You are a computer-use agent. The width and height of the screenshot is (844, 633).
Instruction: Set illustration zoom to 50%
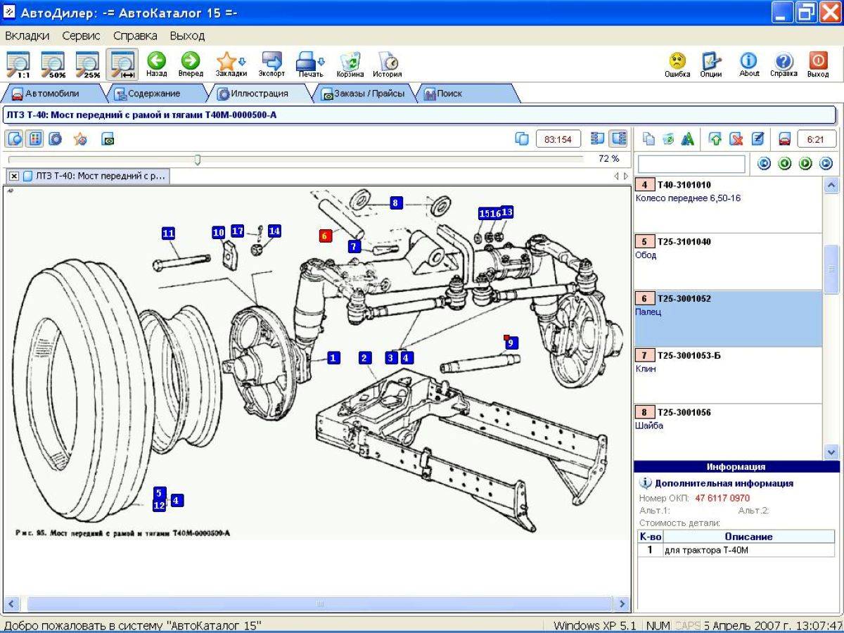coord(53,63)
